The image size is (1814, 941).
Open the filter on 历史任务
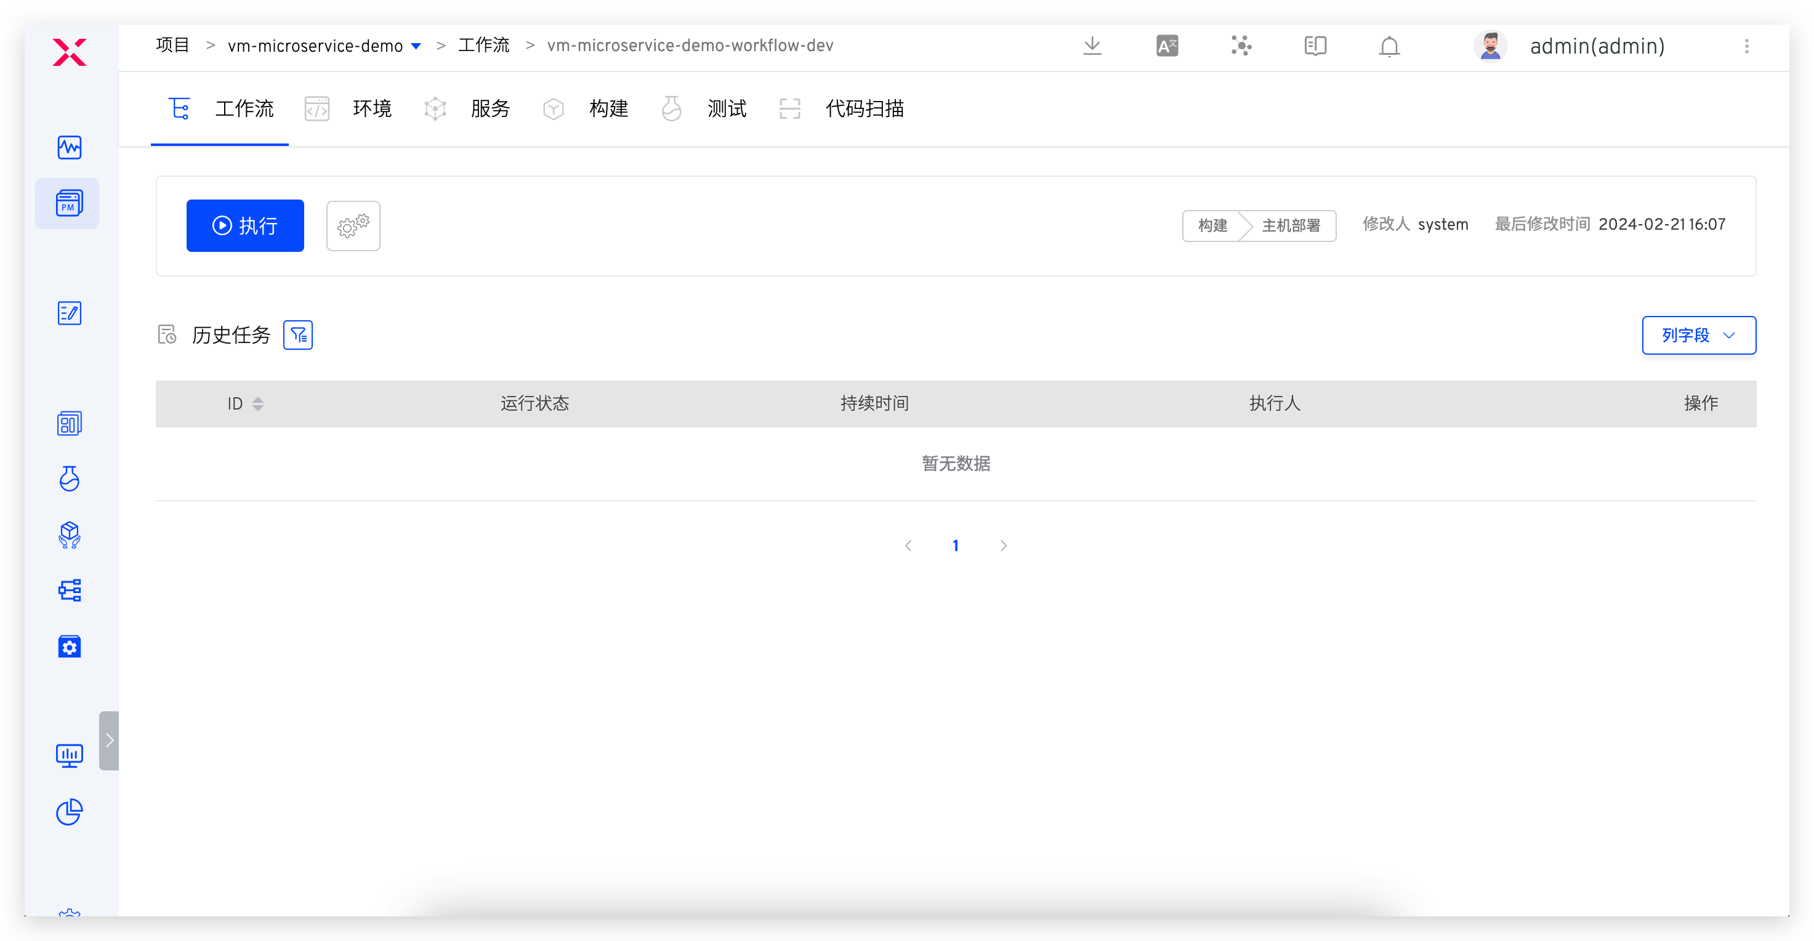click(298, 334)
